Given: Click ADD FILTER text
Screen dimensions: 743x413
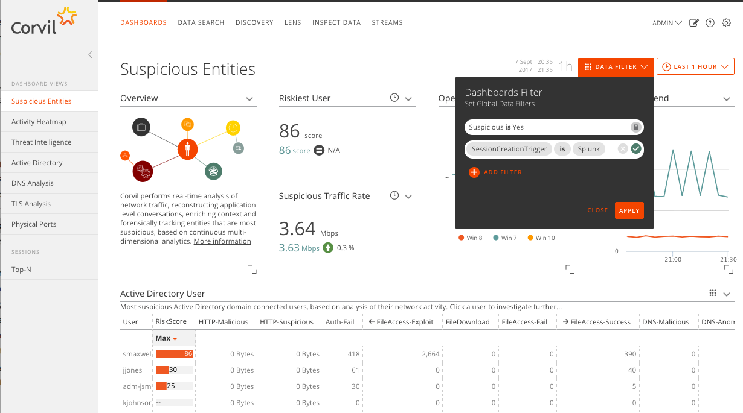Looking at the screenshot, I should pos(503,172).
